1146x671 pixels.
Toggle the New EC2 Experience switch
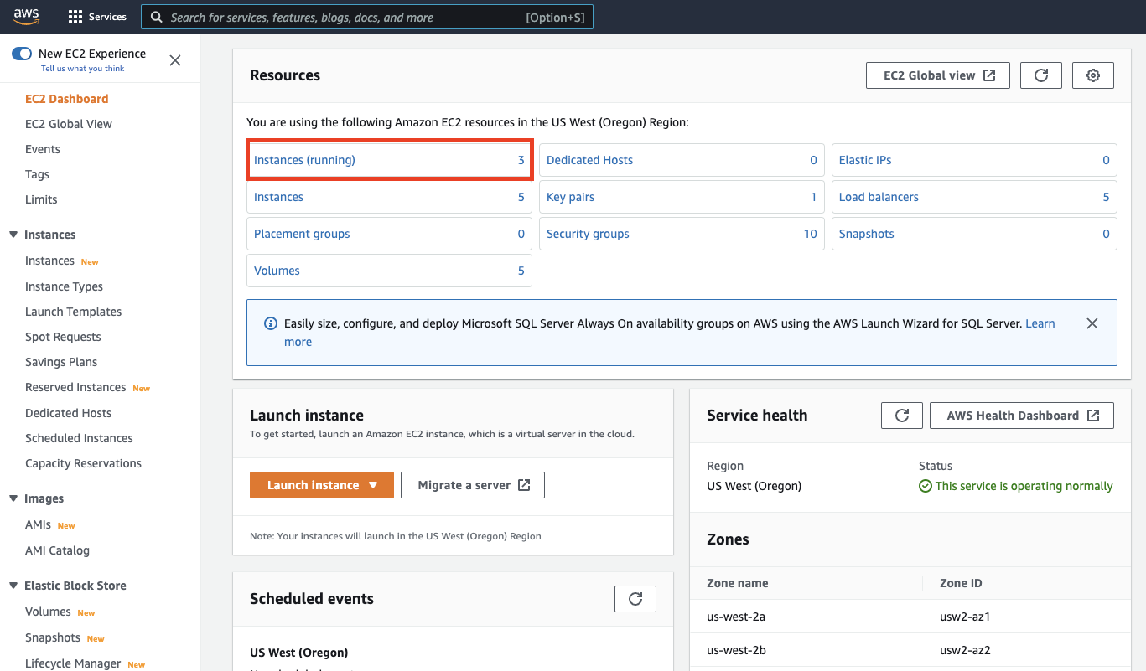[22, 54]
